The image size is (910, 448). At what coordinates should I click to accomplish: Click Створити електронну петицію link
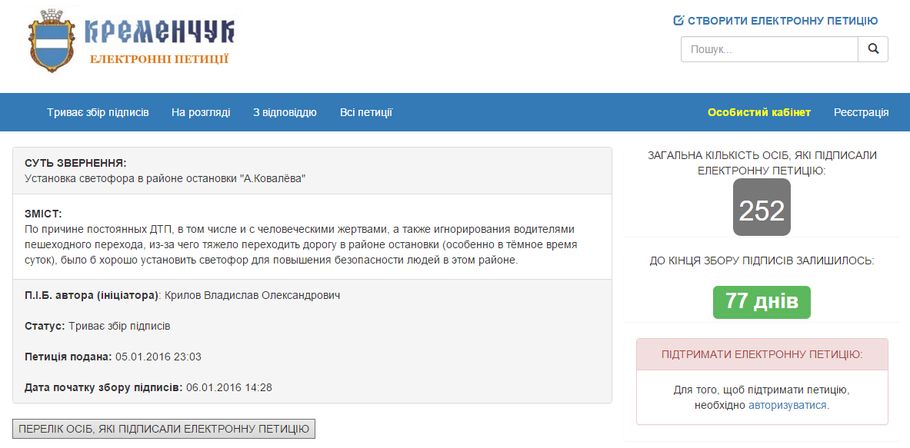coord(782,21)
